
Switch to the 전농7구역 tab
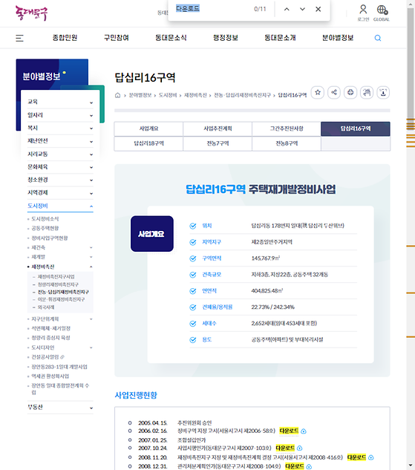coord(218,143)
